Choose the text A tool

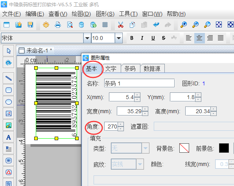[9, 137]
